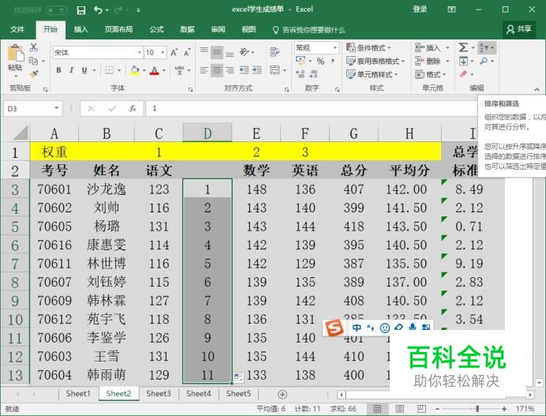Switch to Page Layout view in status bar

pyautogui.click(x=399, y=409)
